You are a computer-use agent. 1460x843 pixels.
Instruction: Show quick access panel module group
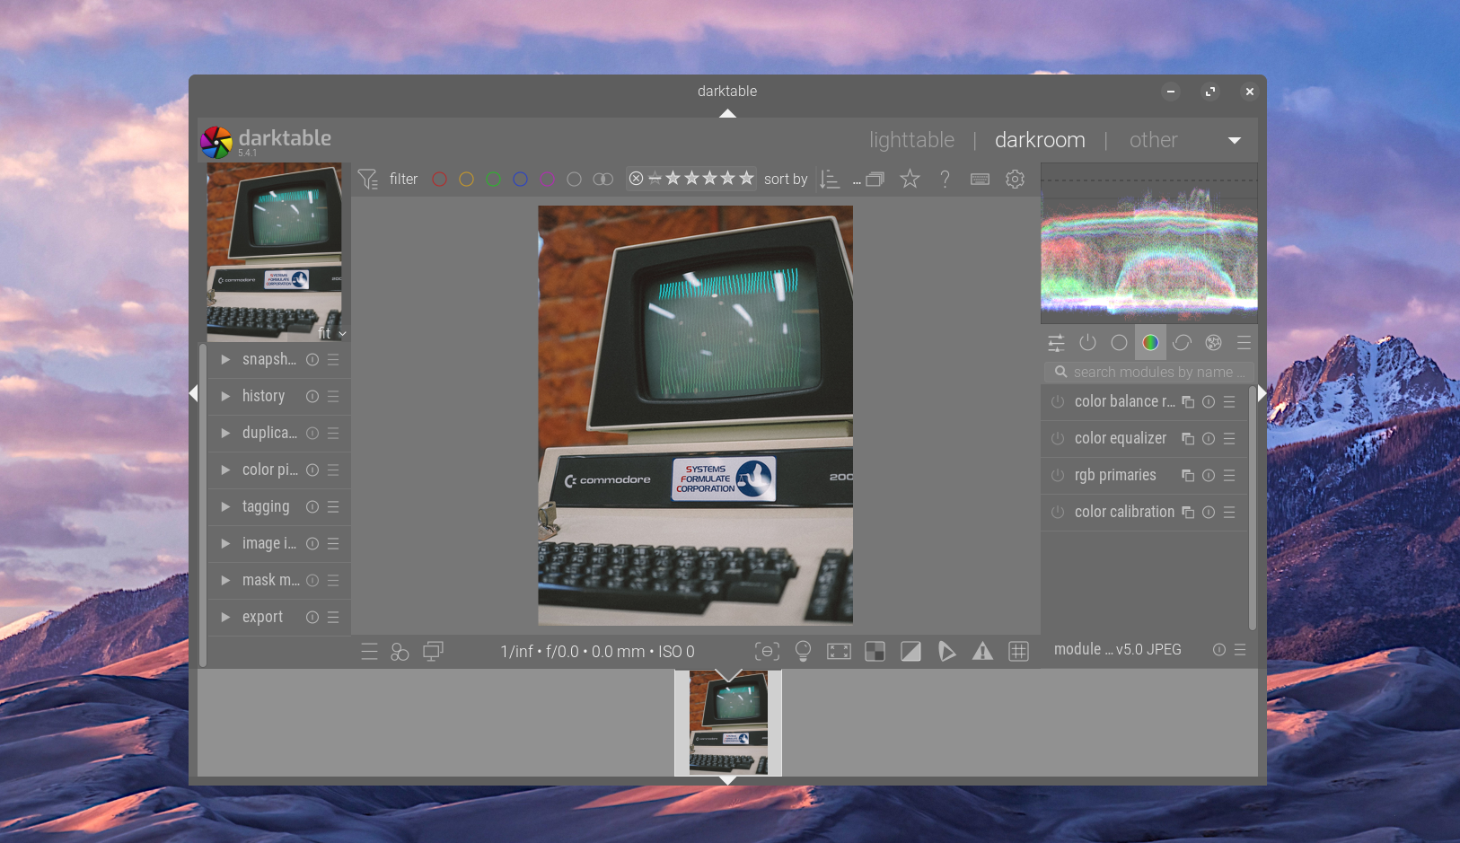click(1056, 343)
